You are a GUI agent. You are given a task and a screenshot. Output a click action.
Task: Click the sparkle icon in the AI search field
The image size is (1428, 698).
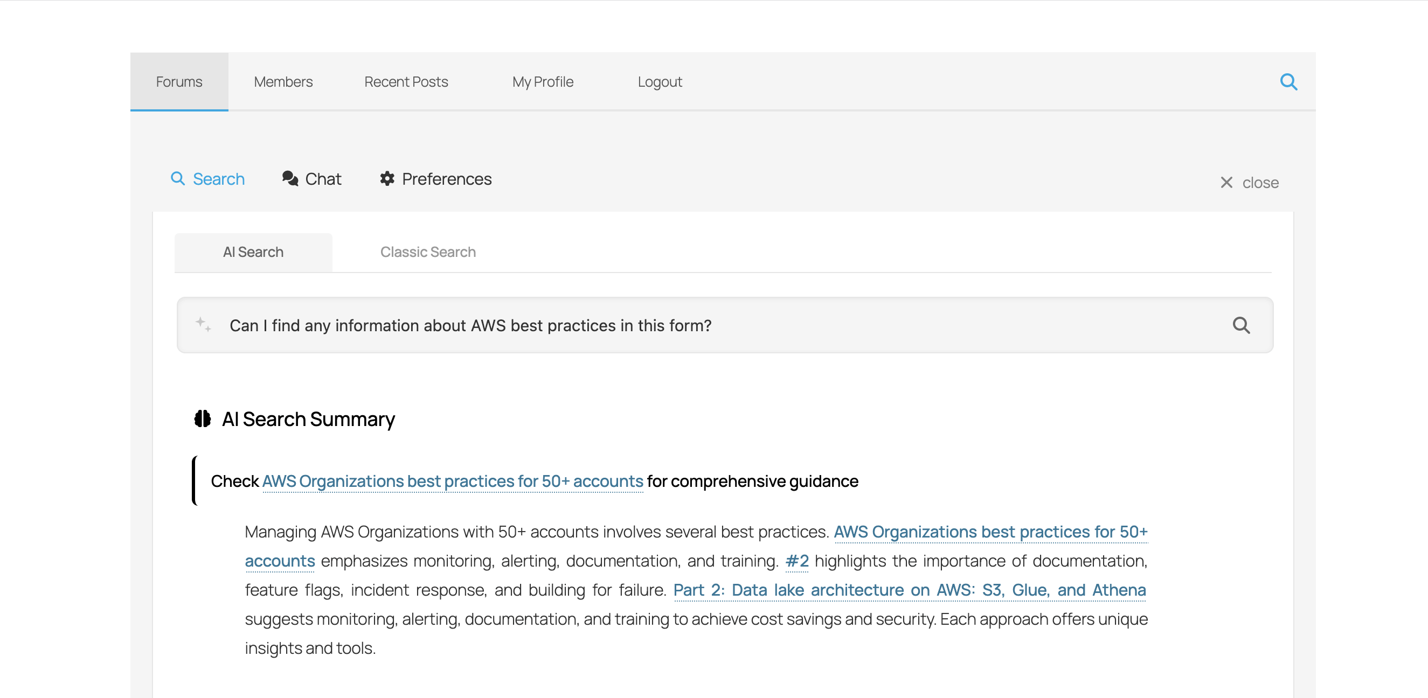(203, 325)
